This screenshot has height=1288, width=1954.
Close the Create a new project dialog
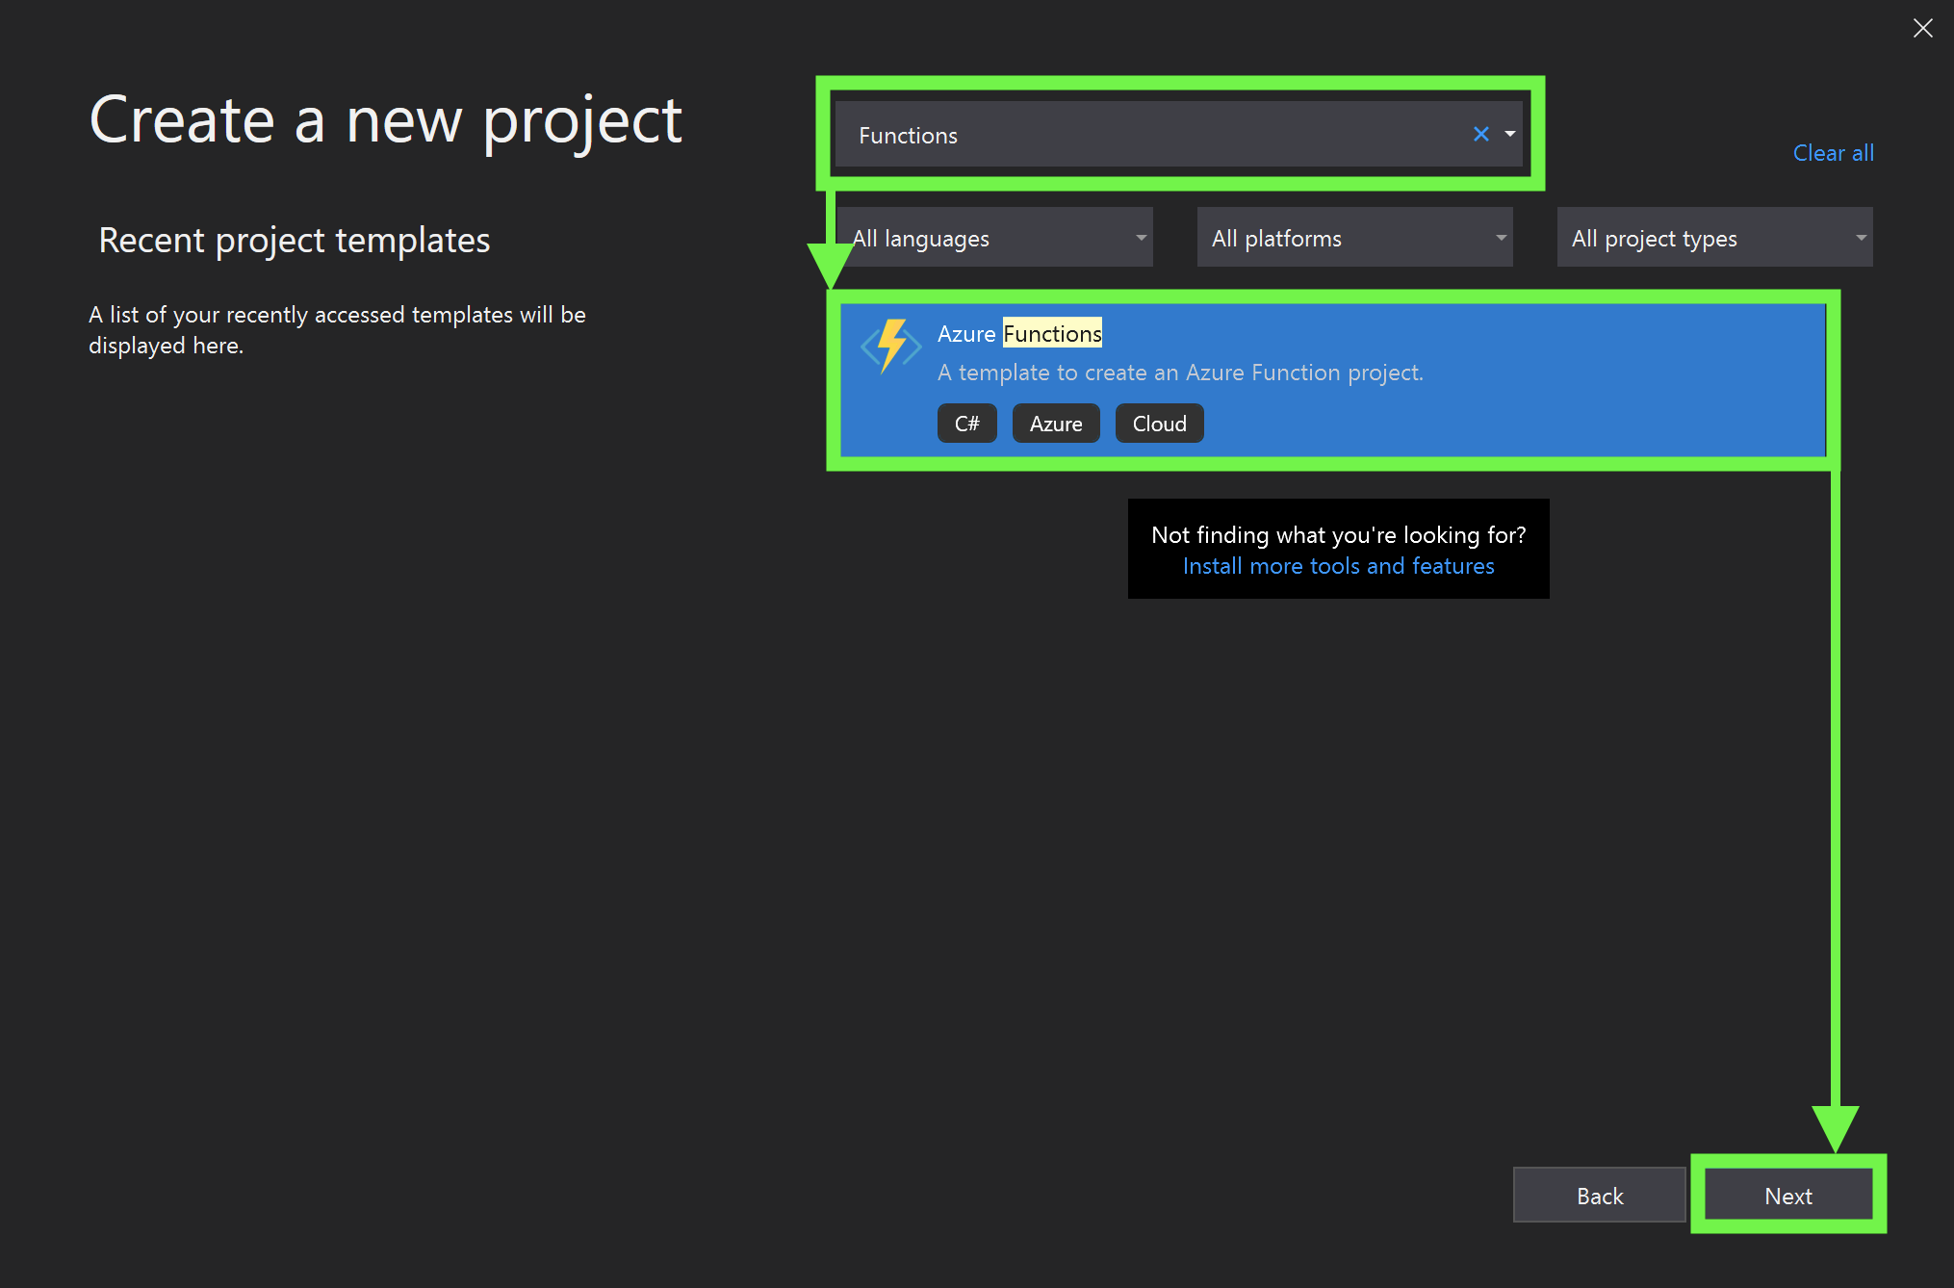click(1922, 28)
